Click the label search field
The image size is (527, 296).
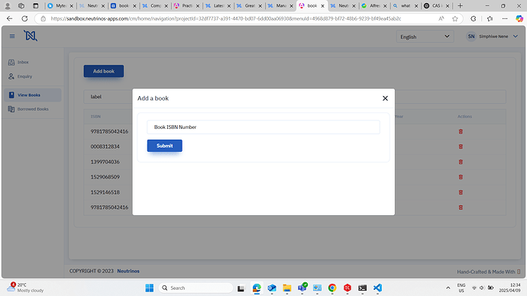[x=295, y=97]
